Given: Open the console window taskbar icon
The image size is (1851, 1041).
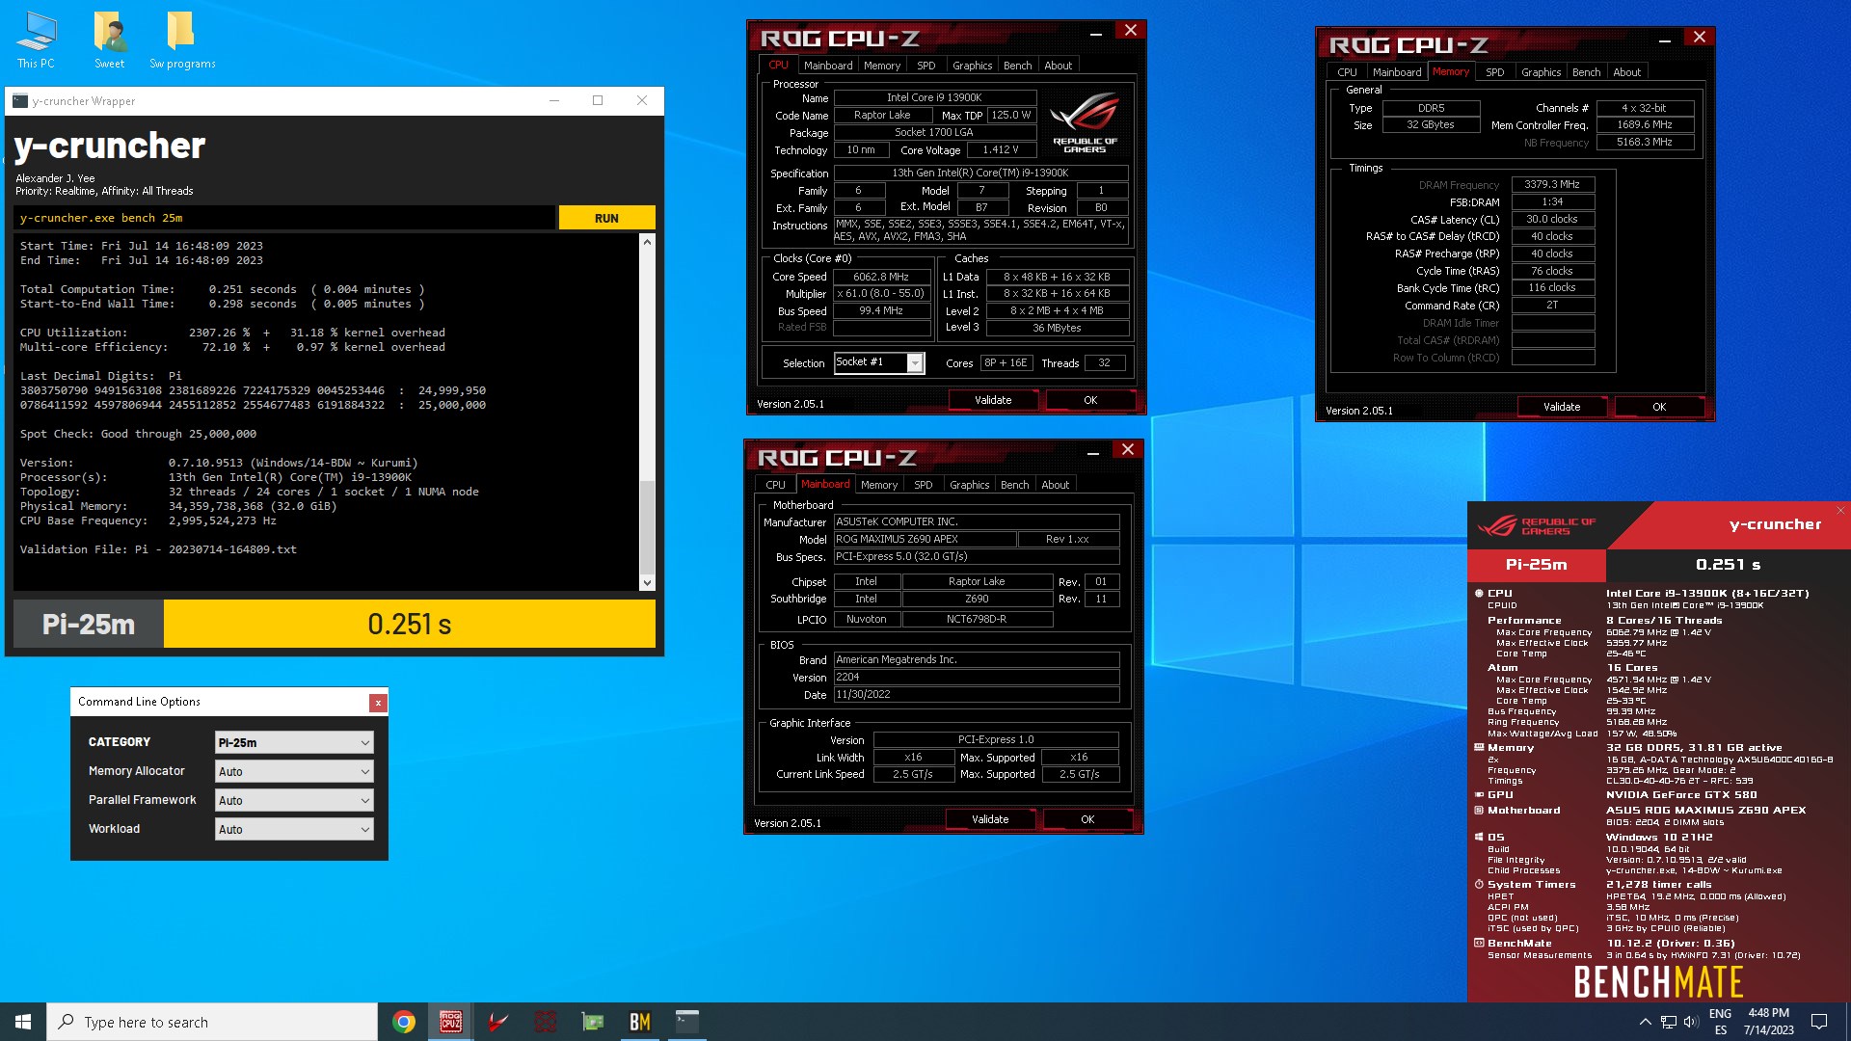Looking at the screenshot, I should click(x=687, y=1022).
